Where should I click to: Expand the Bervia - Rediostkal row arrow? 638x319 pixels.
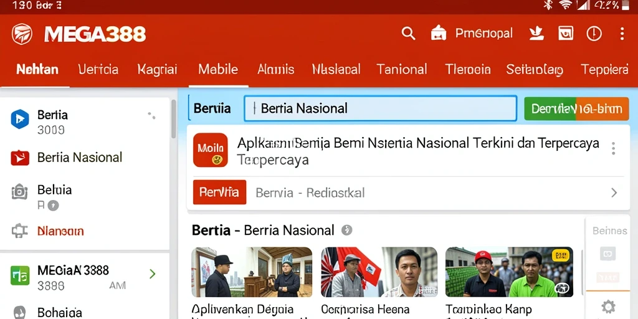[x=614, y=193]
